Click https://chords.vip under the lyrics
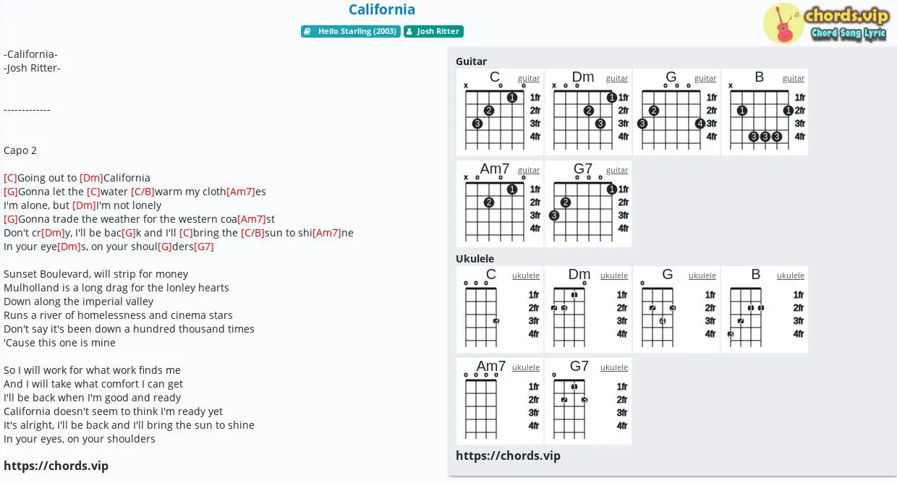 (x=56, y=466)
